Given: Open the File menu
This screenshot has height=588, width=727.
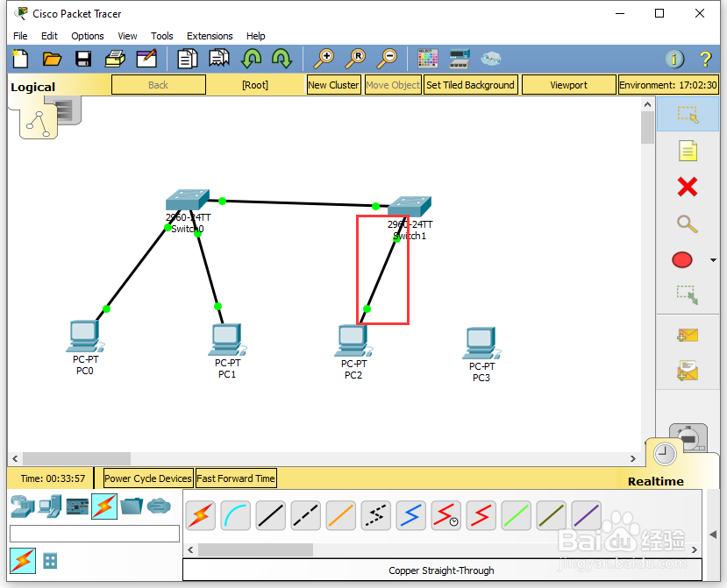Looking at the screenshot, I should click(x=20, y=36).
